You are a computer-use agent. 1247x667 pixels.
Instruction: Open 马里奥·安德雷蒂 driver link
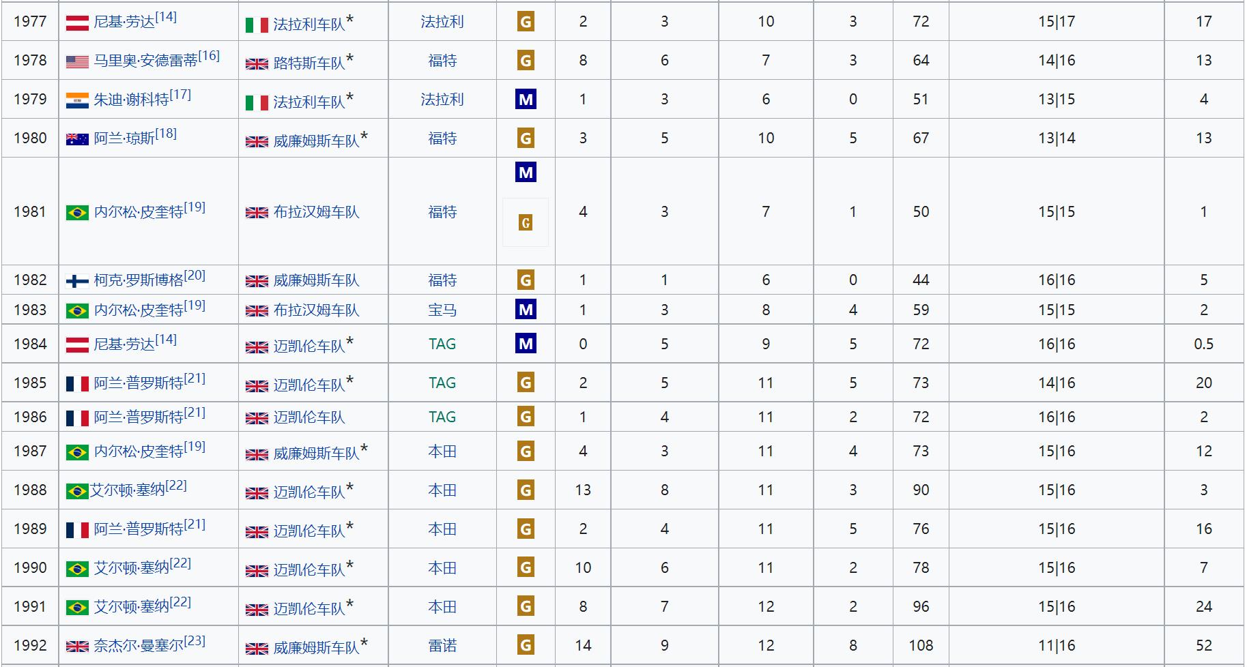[x=146, y=61]
